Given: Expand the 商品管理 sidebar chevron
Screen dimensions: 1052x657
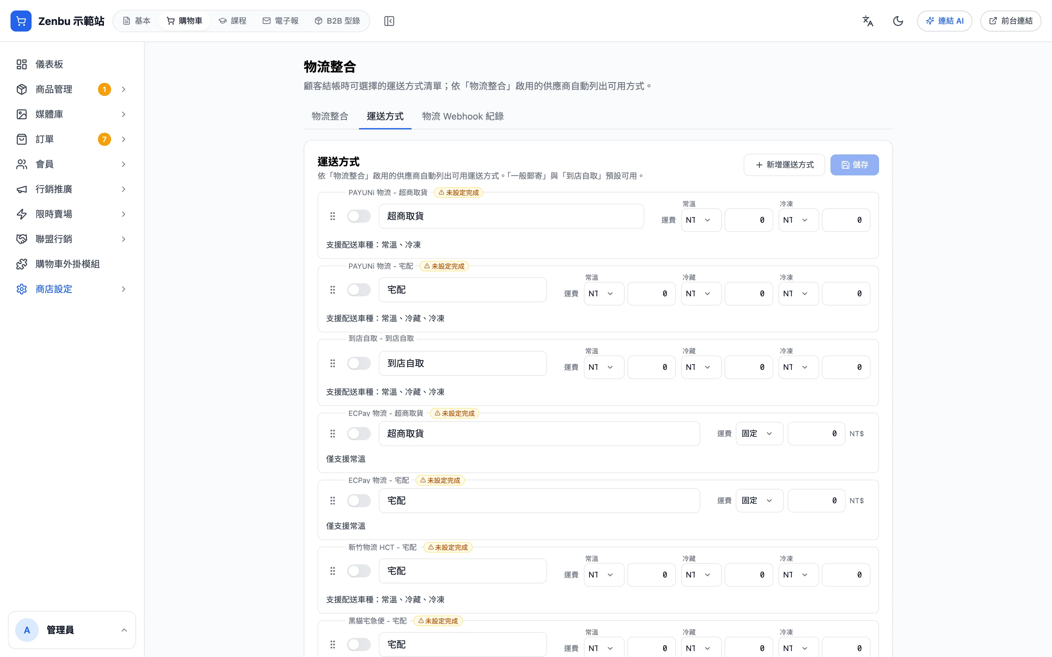Looking at the screenshot, I should (124, 89).
